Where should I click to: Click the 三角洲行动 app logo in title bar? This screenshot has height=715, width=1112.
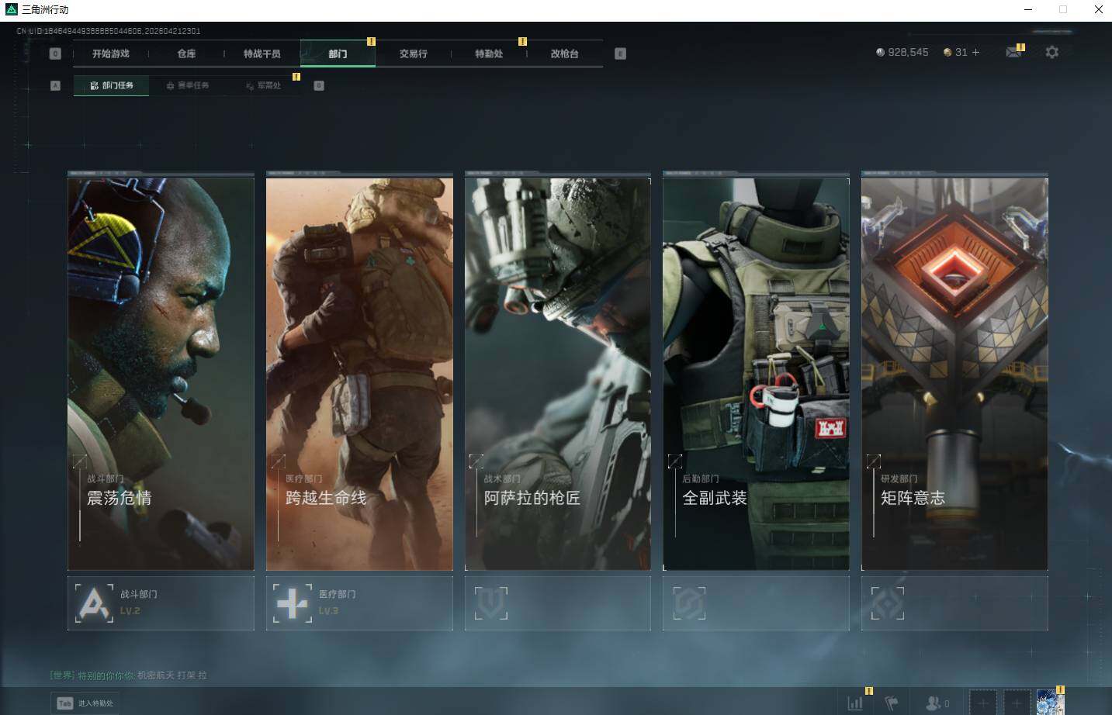11,9
